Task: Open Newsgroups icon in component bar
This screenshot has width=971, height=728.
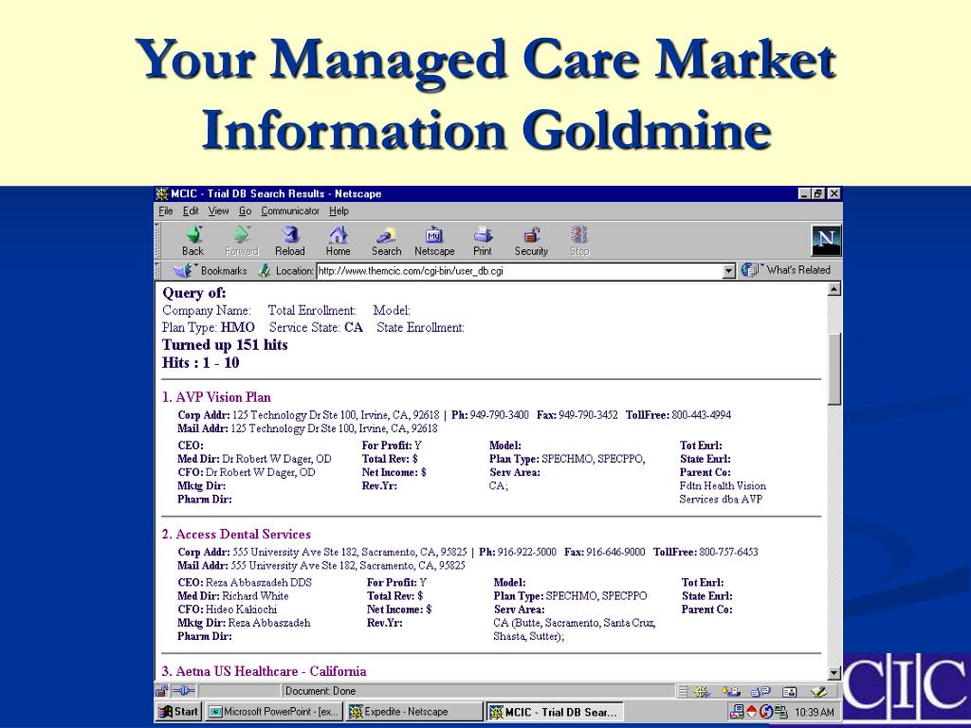Action: pos(761,691)
